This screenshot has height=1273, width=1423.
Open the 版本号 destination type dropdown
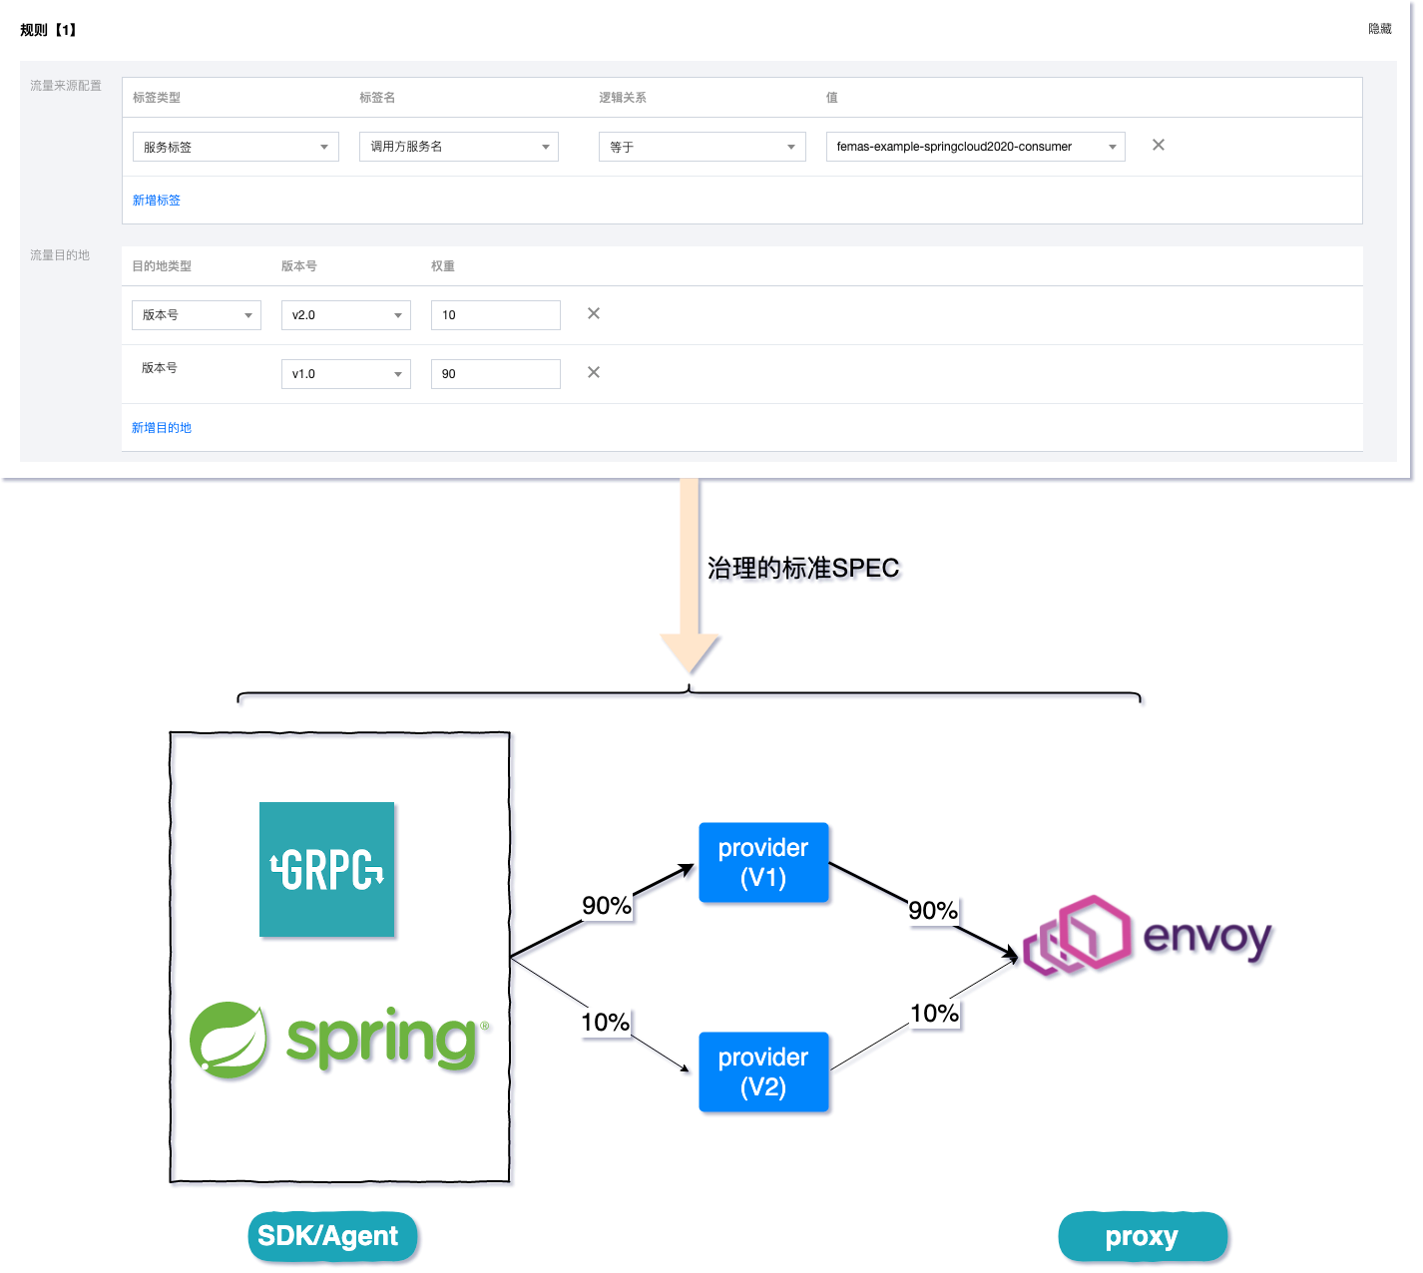[197, 315]
